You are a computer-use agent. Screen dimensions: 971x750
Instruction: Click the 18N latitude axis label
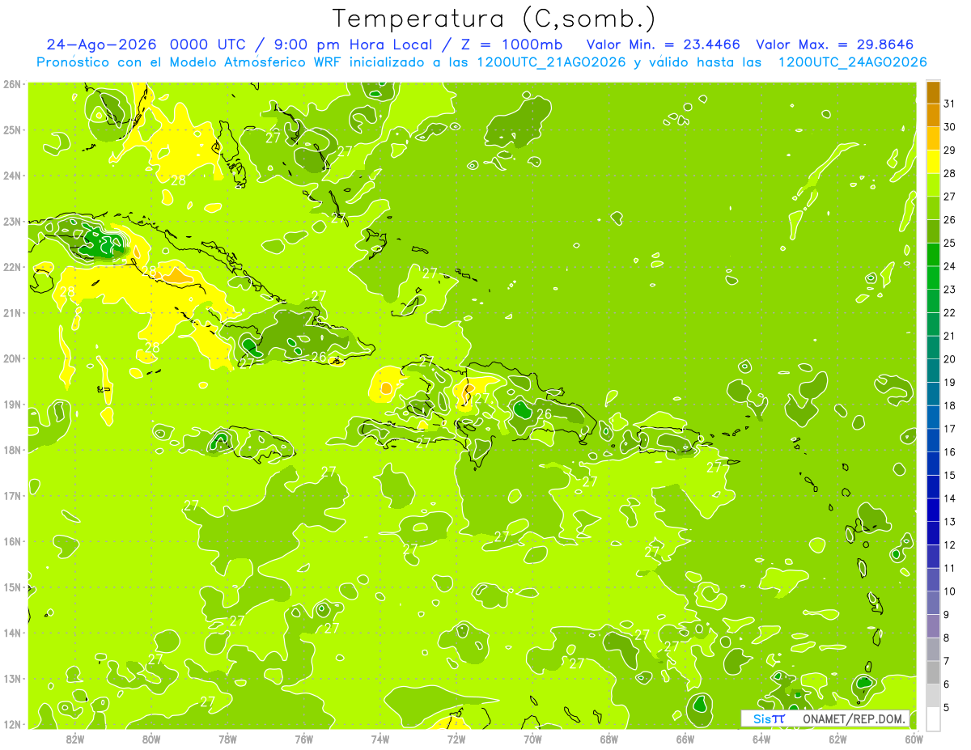(x=12, y=450)
